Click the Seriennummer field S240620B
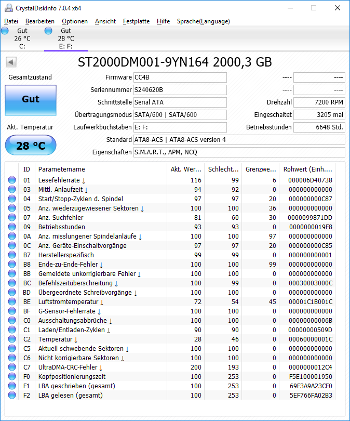Viewport: 350px width, 421px height. click(x=180, y=90)
